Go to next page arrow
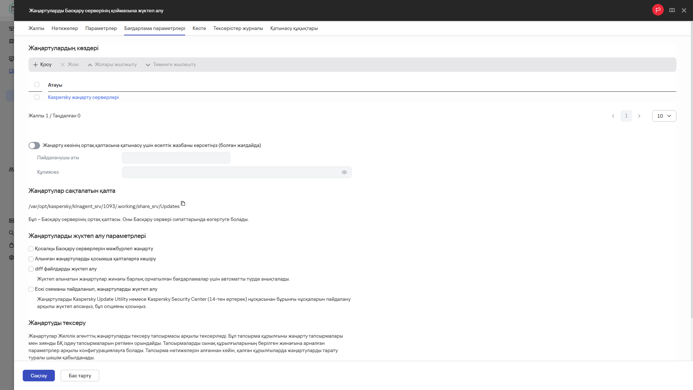Screen dimensions: 693x390 point(639,116)
